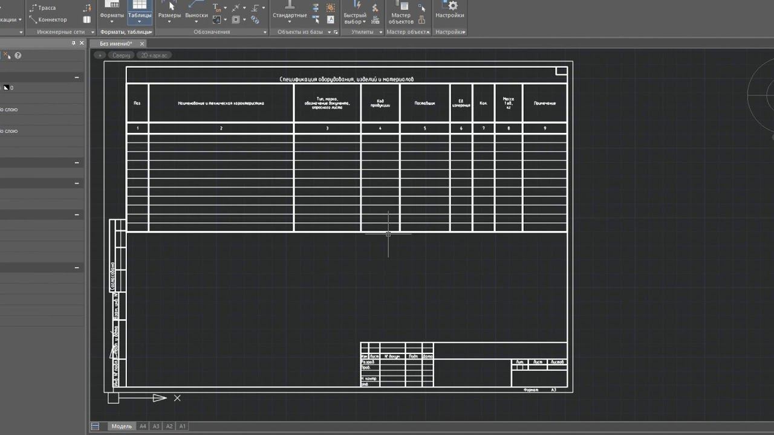Click the Коннектор (Connector) tool
Viewport: 774px width, 435px height.
pyautogui.click(x=47, y=20)
